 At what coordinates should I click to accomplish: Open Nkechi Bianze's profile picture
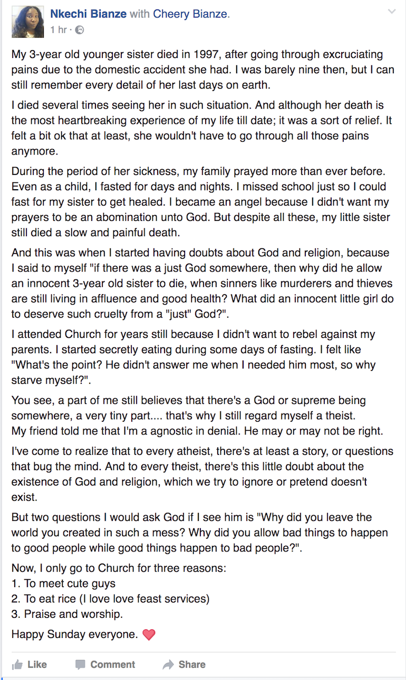(27, 22)
